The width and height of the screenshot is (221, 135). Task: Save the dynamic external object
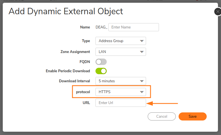click(x=192, y=116)
